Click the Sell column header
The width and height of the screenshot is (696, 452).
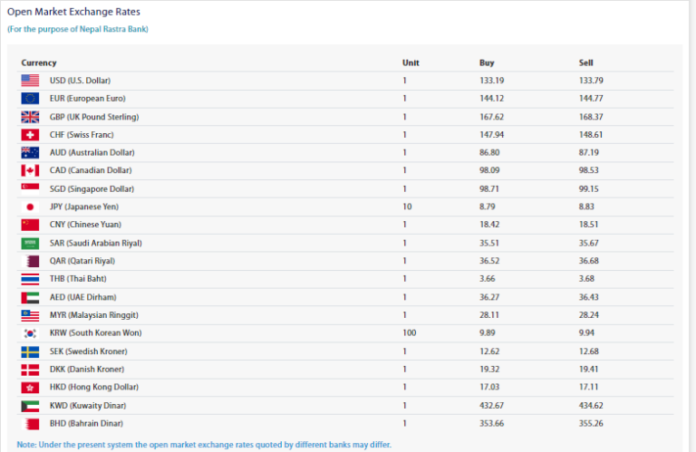click(586, 63)
